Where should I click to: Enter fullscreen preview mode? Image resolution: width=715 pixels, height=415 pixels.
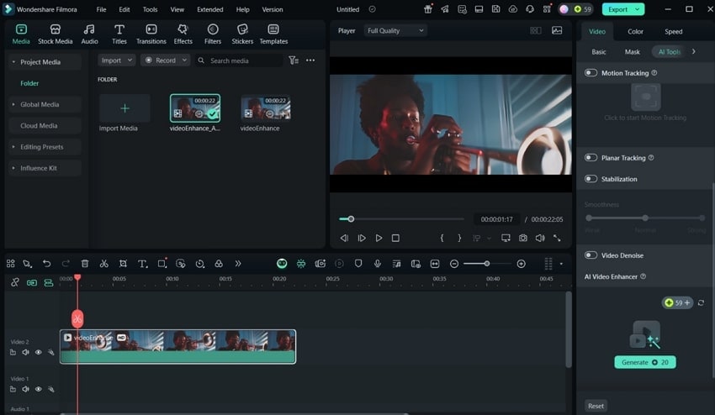[557, 238]
